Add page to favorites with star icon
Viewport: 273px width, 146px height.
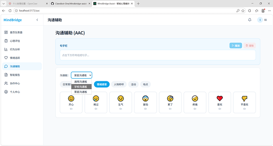(x=243, y=11)
